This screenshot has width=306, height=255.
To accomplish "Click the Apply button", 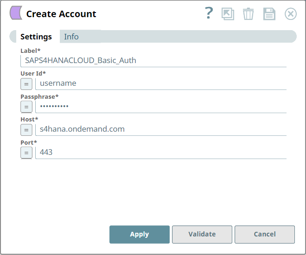I will point(140,235).
